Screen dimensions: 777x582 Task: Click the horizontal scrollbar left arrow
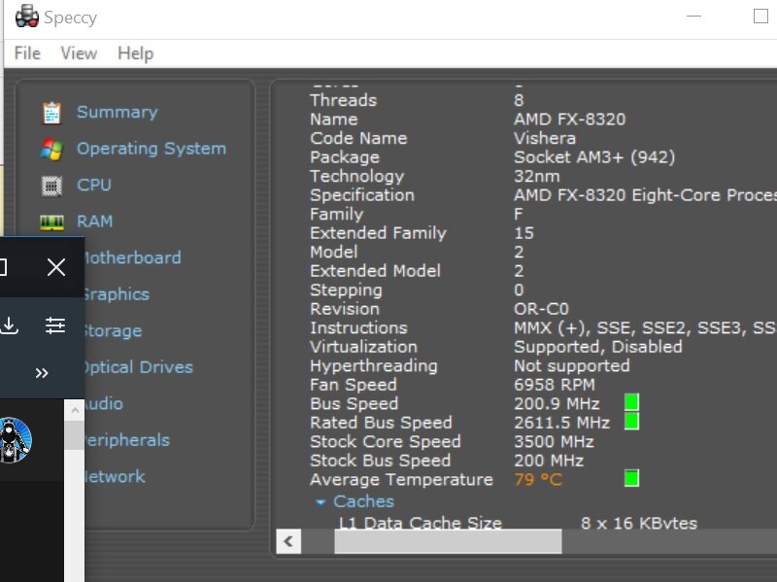pos(288,541)
